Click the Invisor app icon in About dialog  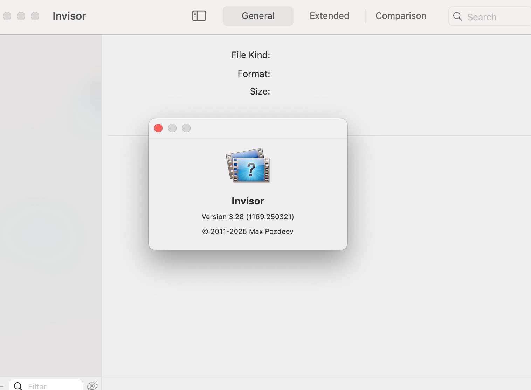click(248, 165)
